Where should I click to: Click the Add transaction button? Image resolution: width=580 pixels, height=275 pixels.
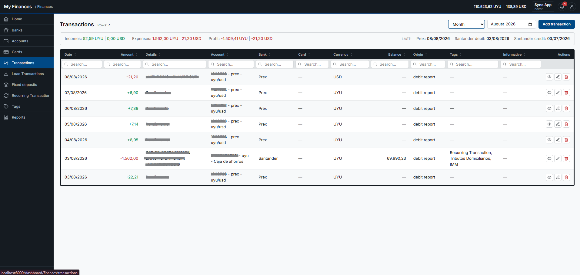click(556, 24)
